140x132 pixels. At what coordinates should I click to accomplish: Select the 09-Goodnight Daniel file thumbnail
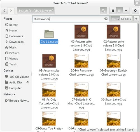click(113, 61)
